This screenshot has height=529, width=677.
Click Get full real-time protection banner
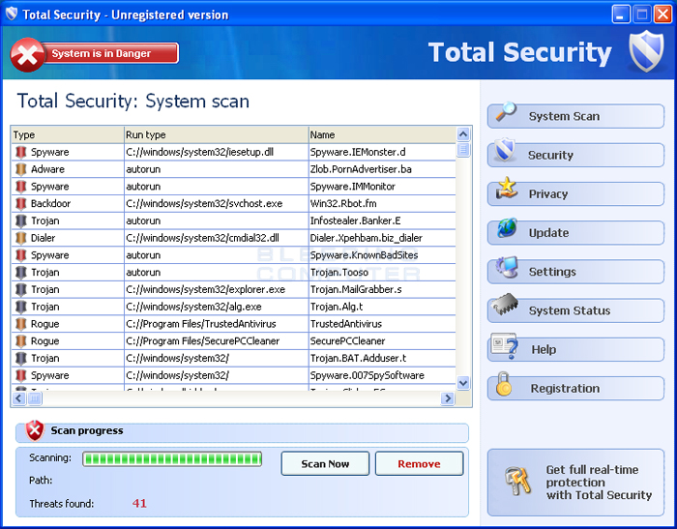click(x=575, y=483)
